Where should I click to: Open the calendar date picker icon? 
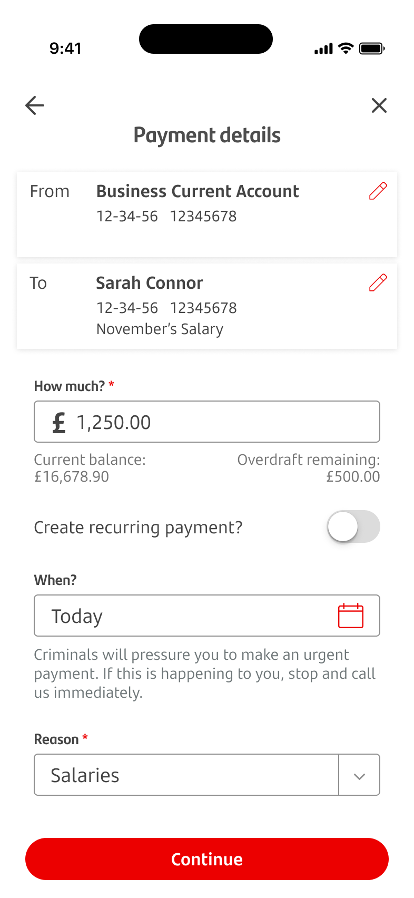350,616
